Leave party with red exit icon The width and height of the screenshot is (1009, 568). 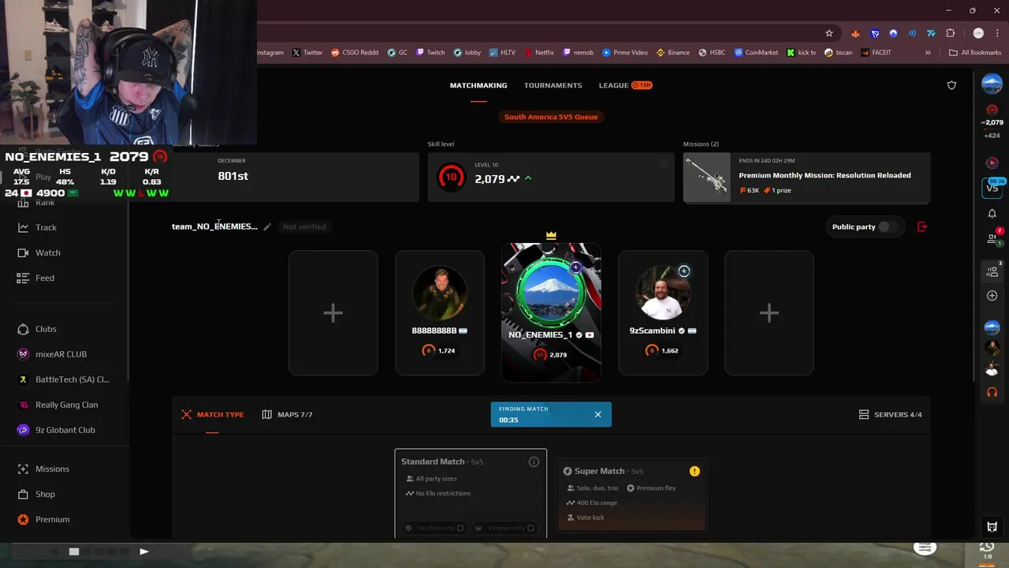(922, 226)
